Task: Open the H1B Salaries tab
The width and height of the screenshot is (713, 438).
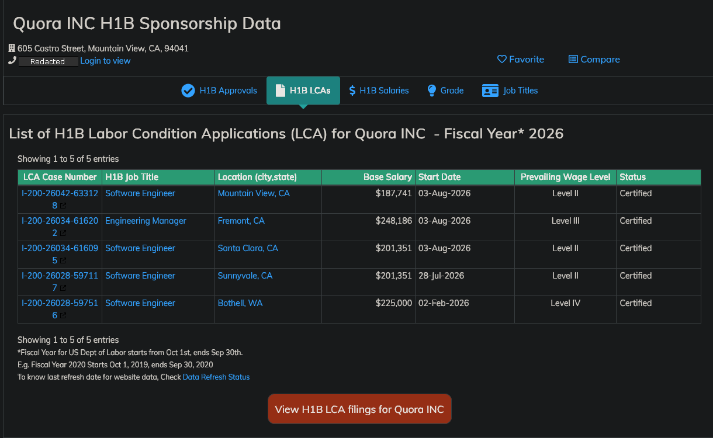Action: 379,91
